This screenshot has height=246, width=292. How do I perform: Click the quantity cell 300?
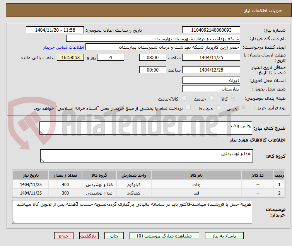click(65, 193)
